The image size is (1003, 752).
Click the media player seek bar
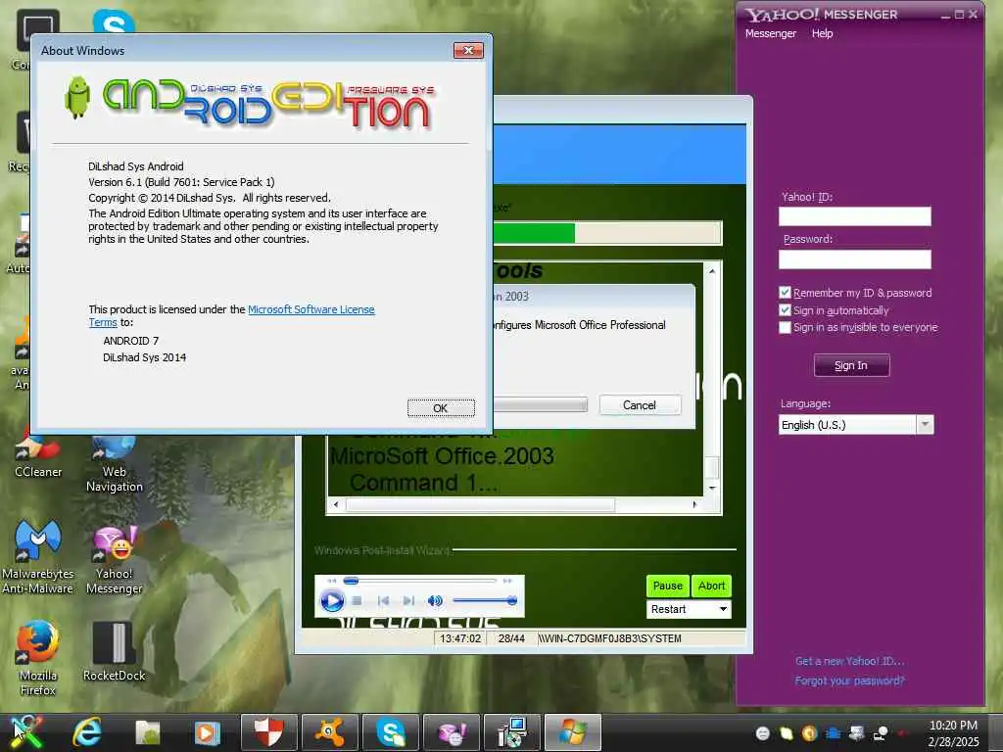(x=420, y=581)
